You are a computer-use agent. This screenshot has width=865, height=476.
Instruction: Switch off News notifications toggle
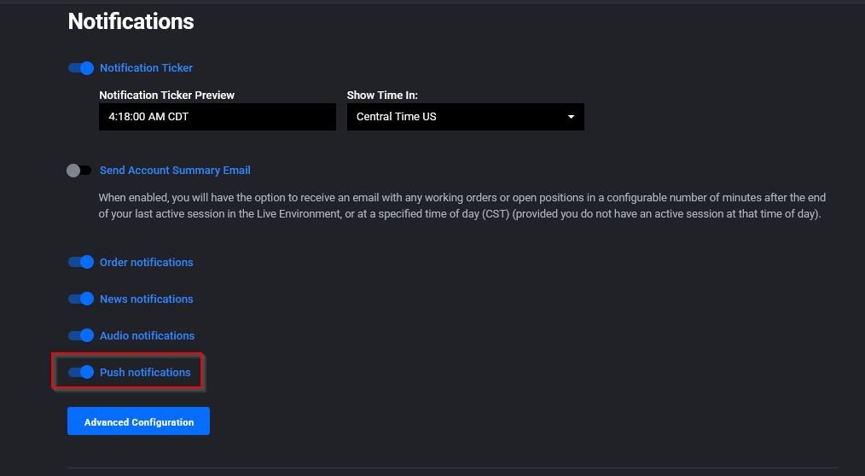tap(80, 299)
